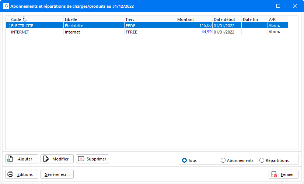
Task: Click the printer icon on the Editions button
Action: (x=10, y=174)
